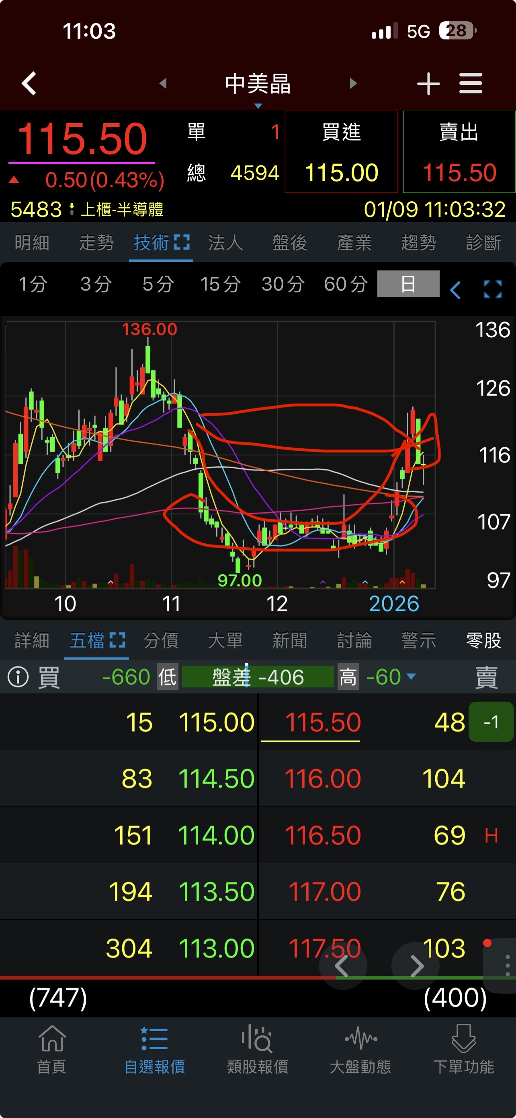Open the 大單 tab
This screenshot has width=516, height=1118.
point(225,640)
